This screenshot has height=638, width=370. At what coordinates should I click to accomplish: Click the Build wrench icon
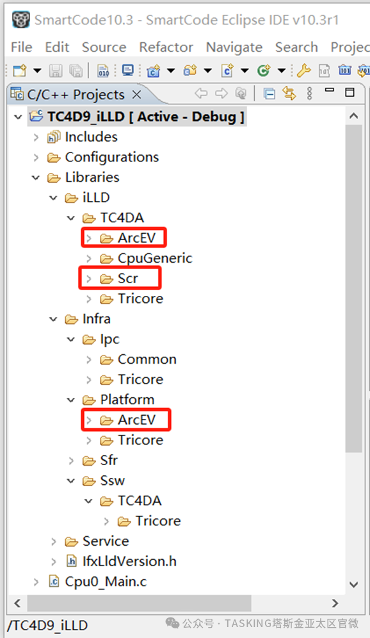(x=303, y=70)
